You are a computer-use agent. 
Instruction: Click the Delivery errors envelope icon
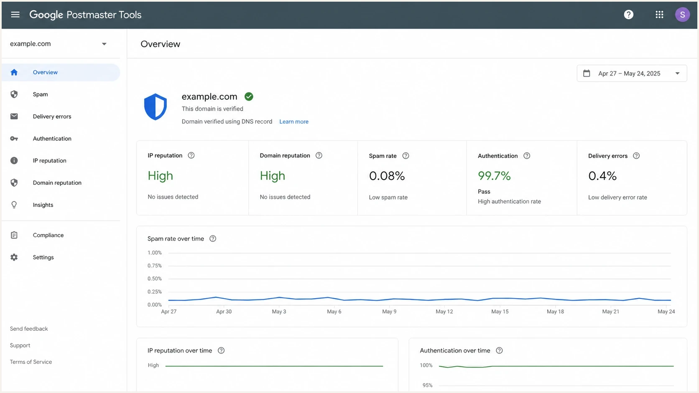point(14,117)
